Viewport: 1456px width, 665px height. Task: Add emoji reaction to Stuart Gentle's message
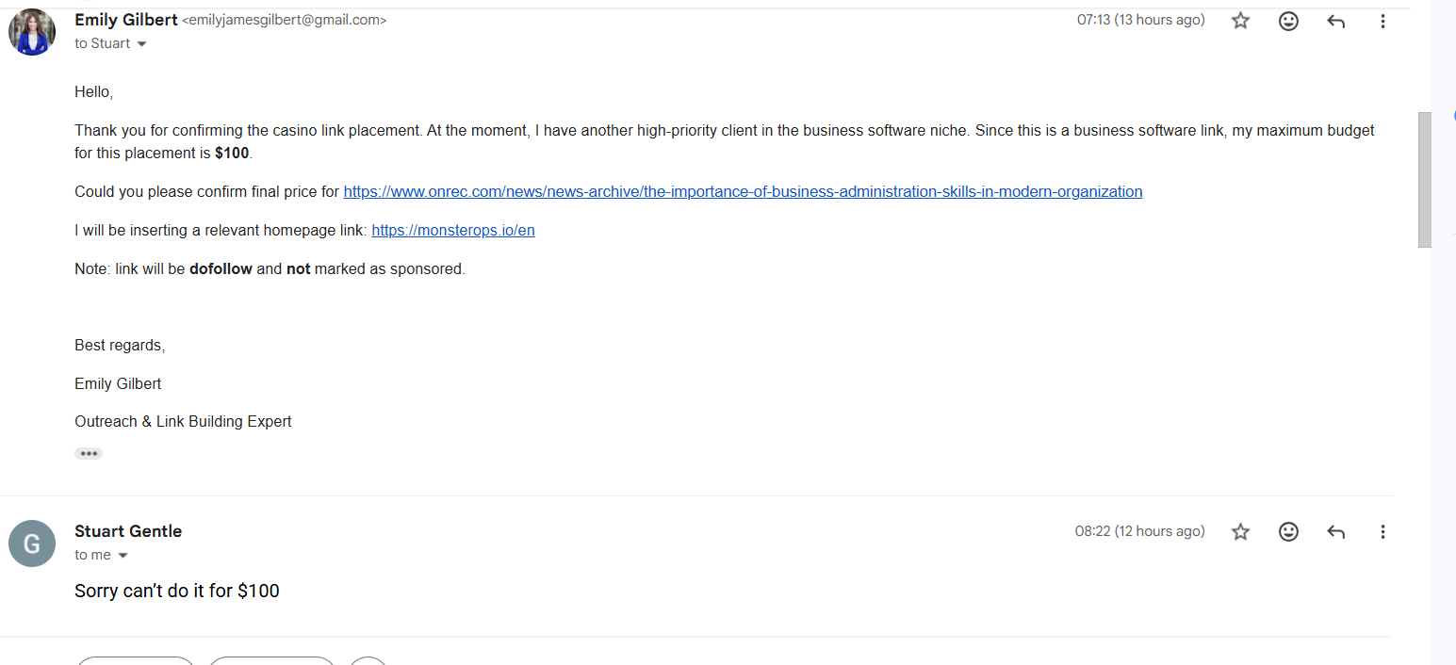pyautogui.click(x=1288, y=532)
